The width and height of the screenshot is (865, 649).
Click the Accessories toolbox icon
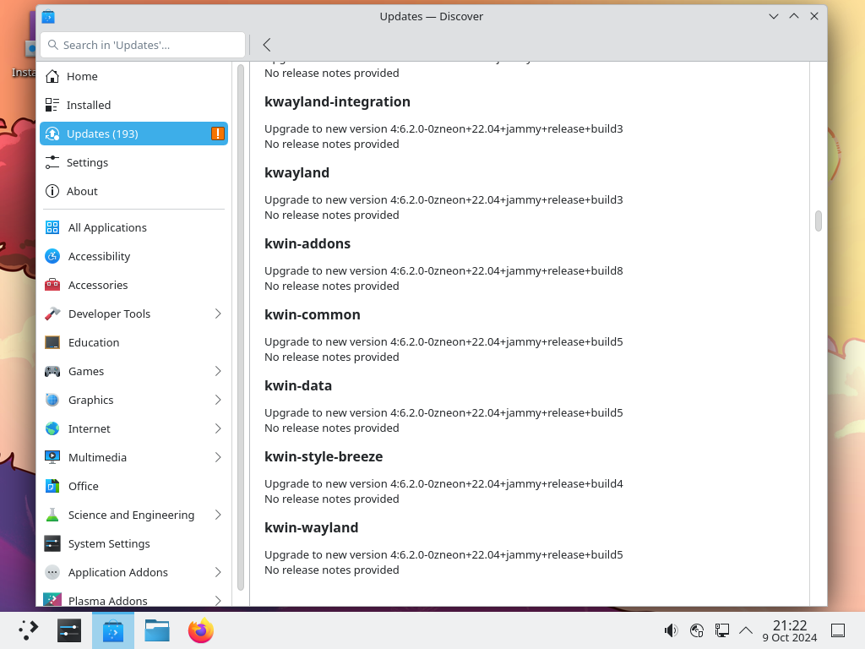pyautogui.click(x=52, y=285)
